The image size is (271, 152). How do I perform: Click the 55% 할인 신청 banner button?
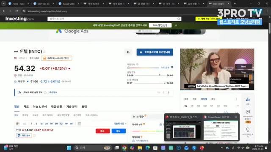tap(160, 25)
